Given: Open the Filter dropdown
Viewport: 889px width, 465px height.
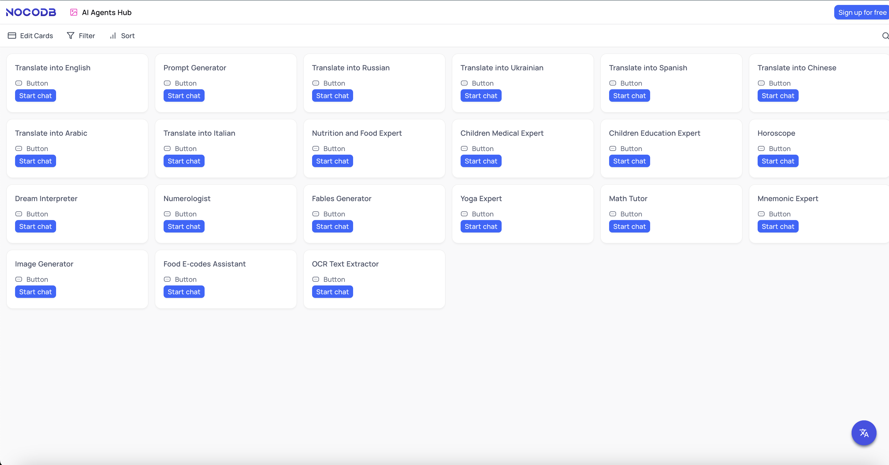Looking at the screenshot, I should tap(87, 36).
